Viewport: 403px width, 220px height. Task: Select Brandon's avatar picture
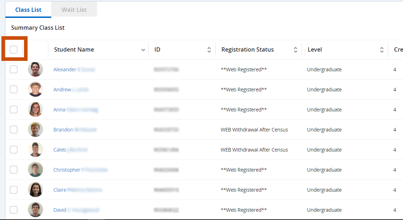35,130
